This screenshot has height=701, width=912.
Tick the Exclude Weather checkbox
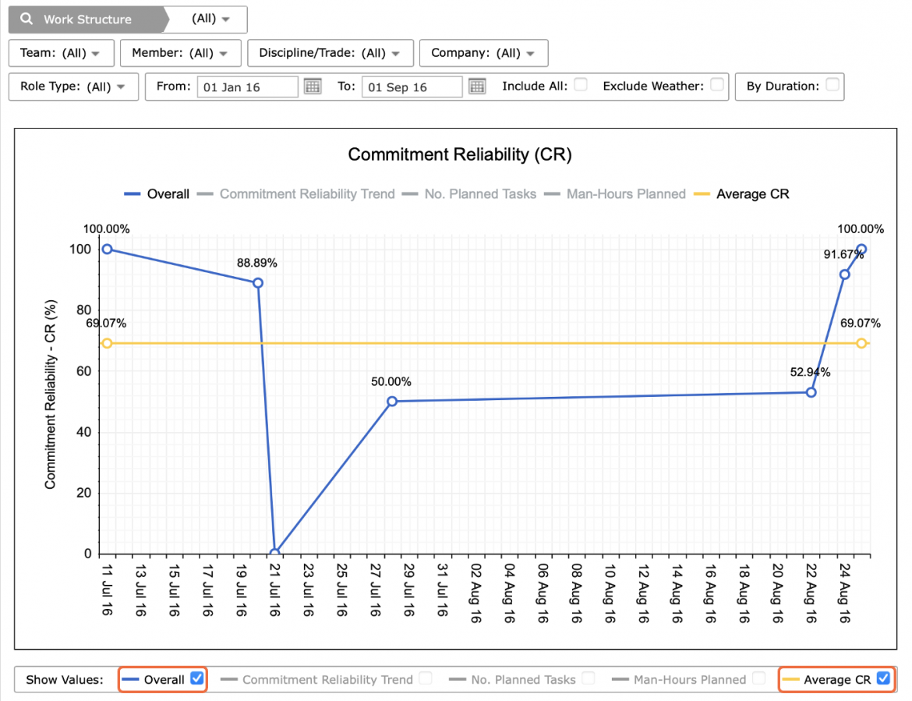pos(717,84)
